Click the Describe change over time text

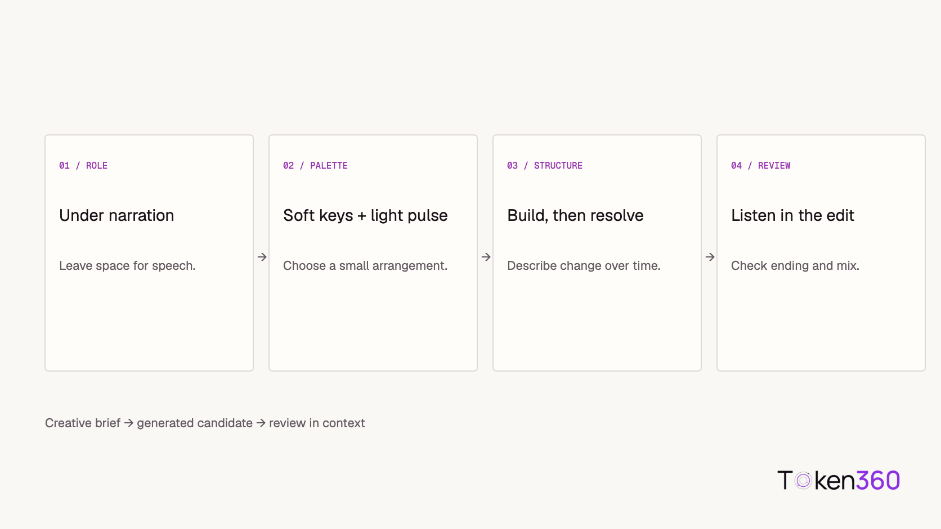click(x=584, y=265)
